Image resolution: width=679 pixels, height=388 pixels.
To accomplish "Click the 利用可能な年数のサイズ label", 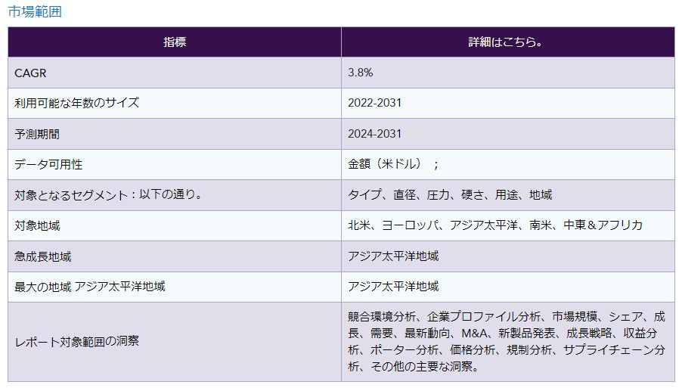I will click(x=76, y=103).
